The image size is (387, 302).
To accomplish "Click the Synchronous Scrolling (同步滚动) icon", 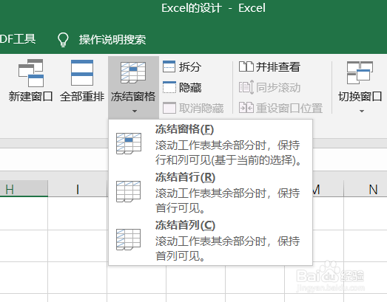I will pos(246,87).
